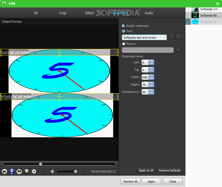Increase the Left value with up arrow
This screenshot has width=222, height=187.
(x=151, y=61)
